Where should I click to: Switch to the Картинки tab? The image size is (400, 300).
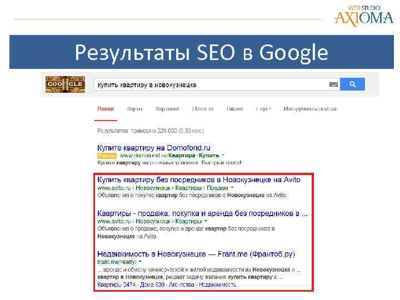click(x=167, y=109)
